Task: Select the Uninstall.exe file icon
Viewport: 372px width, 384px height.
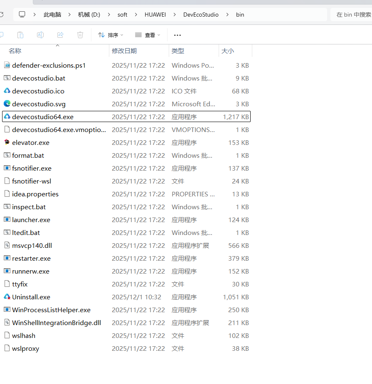Action: point(7,297)
